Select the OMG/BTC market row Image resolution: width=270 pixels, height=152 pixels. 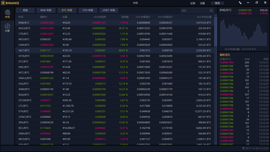115,134
